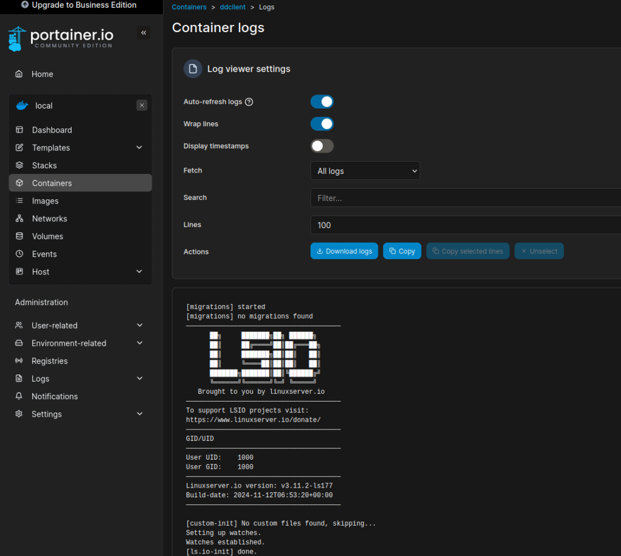This screenshot has width=621, height=556.
Task: Turn off Auto-refresh logs toggle
Action: point(322,102)
